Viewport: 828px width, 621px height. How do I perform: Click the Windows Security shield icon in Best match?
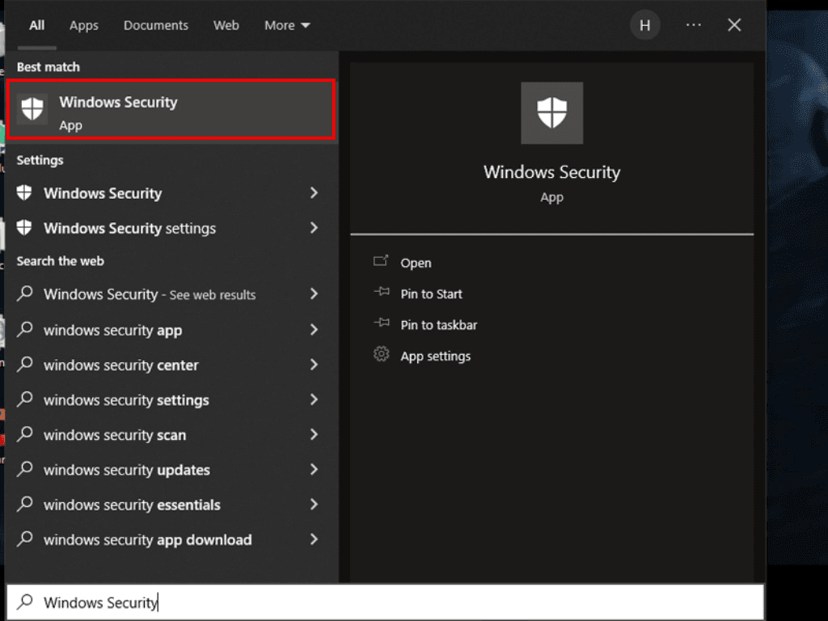point(32,109)
